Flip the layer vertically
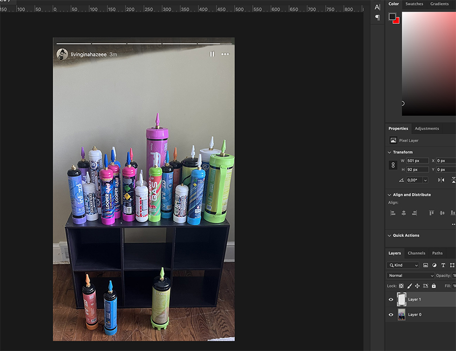Screen dimensions: 456x351 point(453,180)
